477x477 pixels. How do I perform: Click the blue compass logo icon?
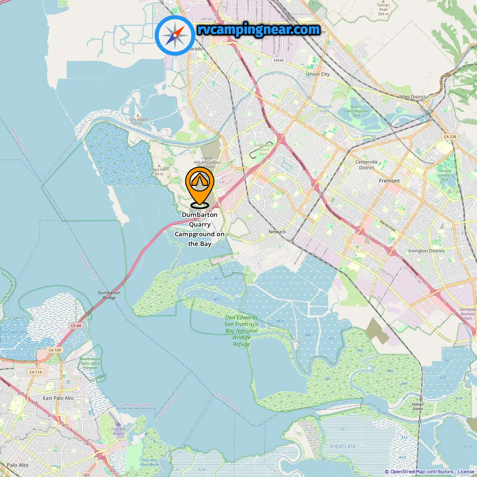point(175,35)
